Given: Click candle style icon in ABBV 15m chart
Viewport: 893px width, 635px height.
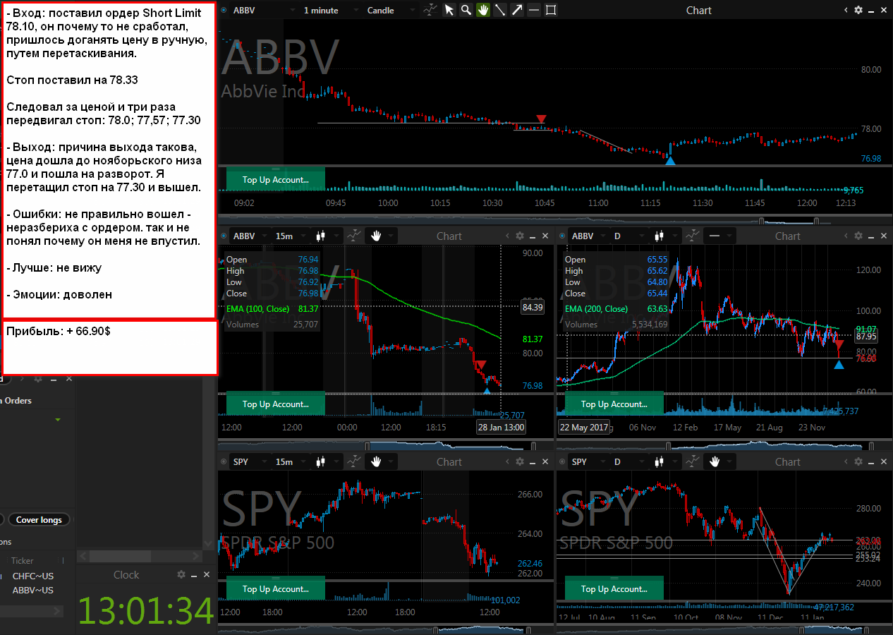Looking at the screenshot, I should (321, 236).
